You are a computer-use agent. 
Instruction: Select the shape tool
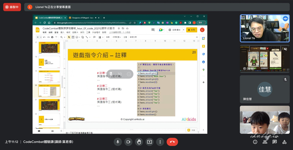[x=83, y=37]
